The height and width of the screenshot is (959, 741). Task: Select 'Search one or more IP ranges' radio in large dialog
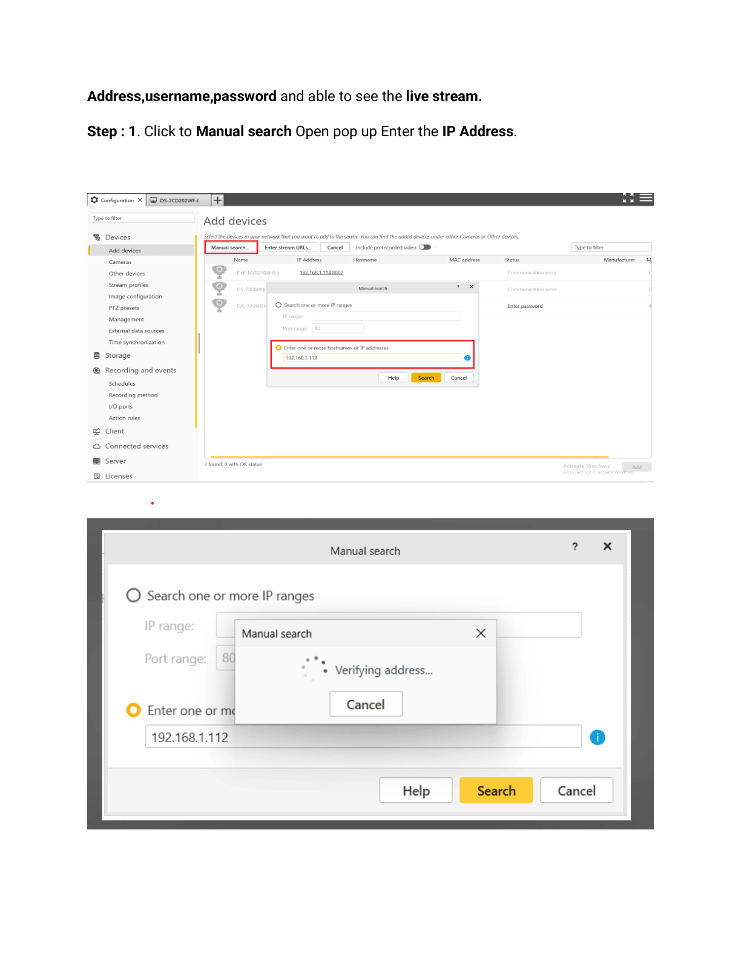point(133,596)
